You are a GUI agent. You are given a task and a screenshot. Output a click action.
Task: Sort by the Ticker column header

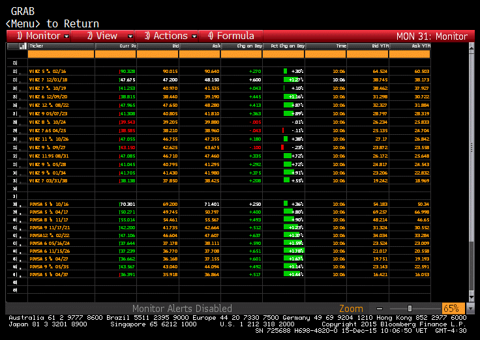(61, 46)
